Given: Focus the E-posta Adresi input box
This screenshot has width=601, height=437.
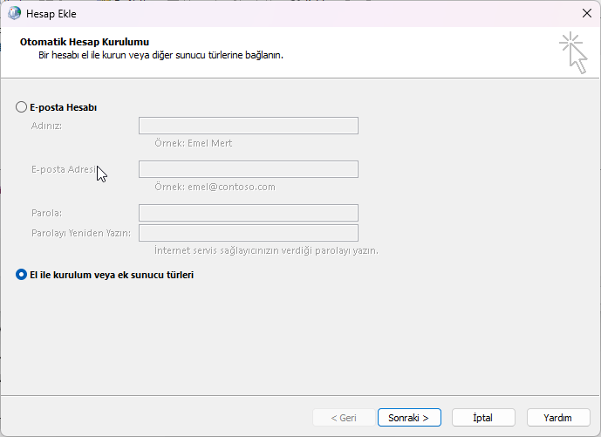Looking at the screenshot, I should (x=249, y=169).
